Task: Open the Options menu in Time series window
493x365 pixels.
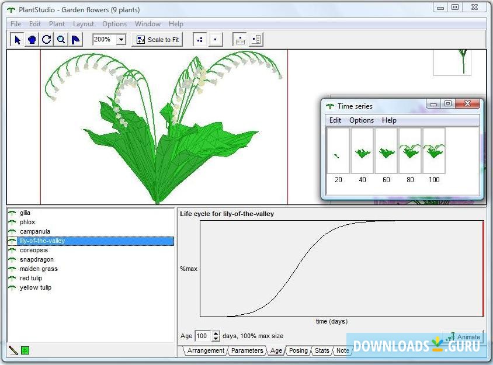Action: click(361, 120)
